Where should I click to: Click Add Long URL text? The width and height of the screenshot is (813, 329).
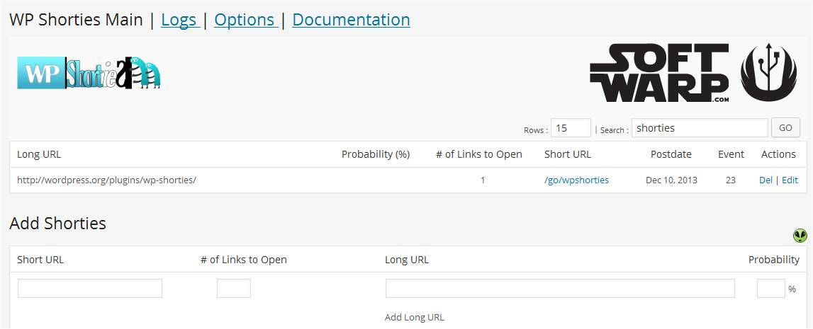415,317
